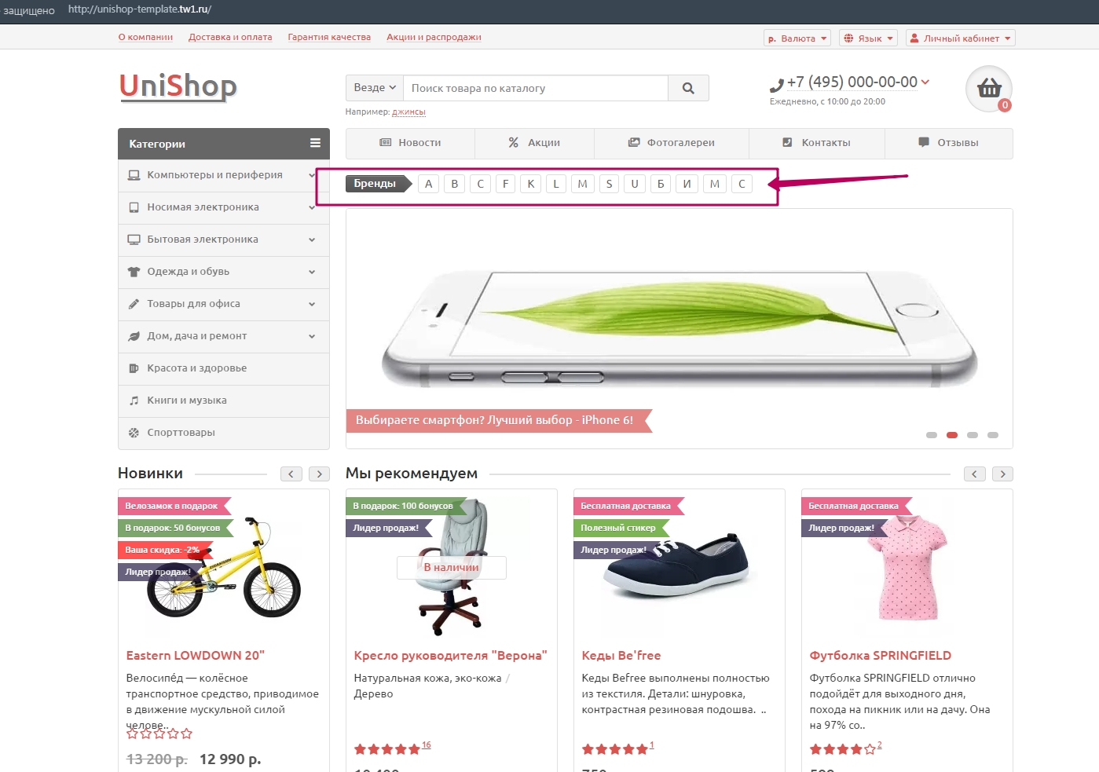1099x772 pixels.
Task: Click the search magnifier button
Action: click(x=688, y=88)
